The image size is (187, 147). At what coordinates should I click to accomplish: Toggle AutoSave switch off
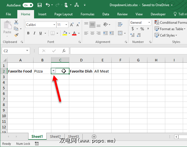(x=28, y=5)
